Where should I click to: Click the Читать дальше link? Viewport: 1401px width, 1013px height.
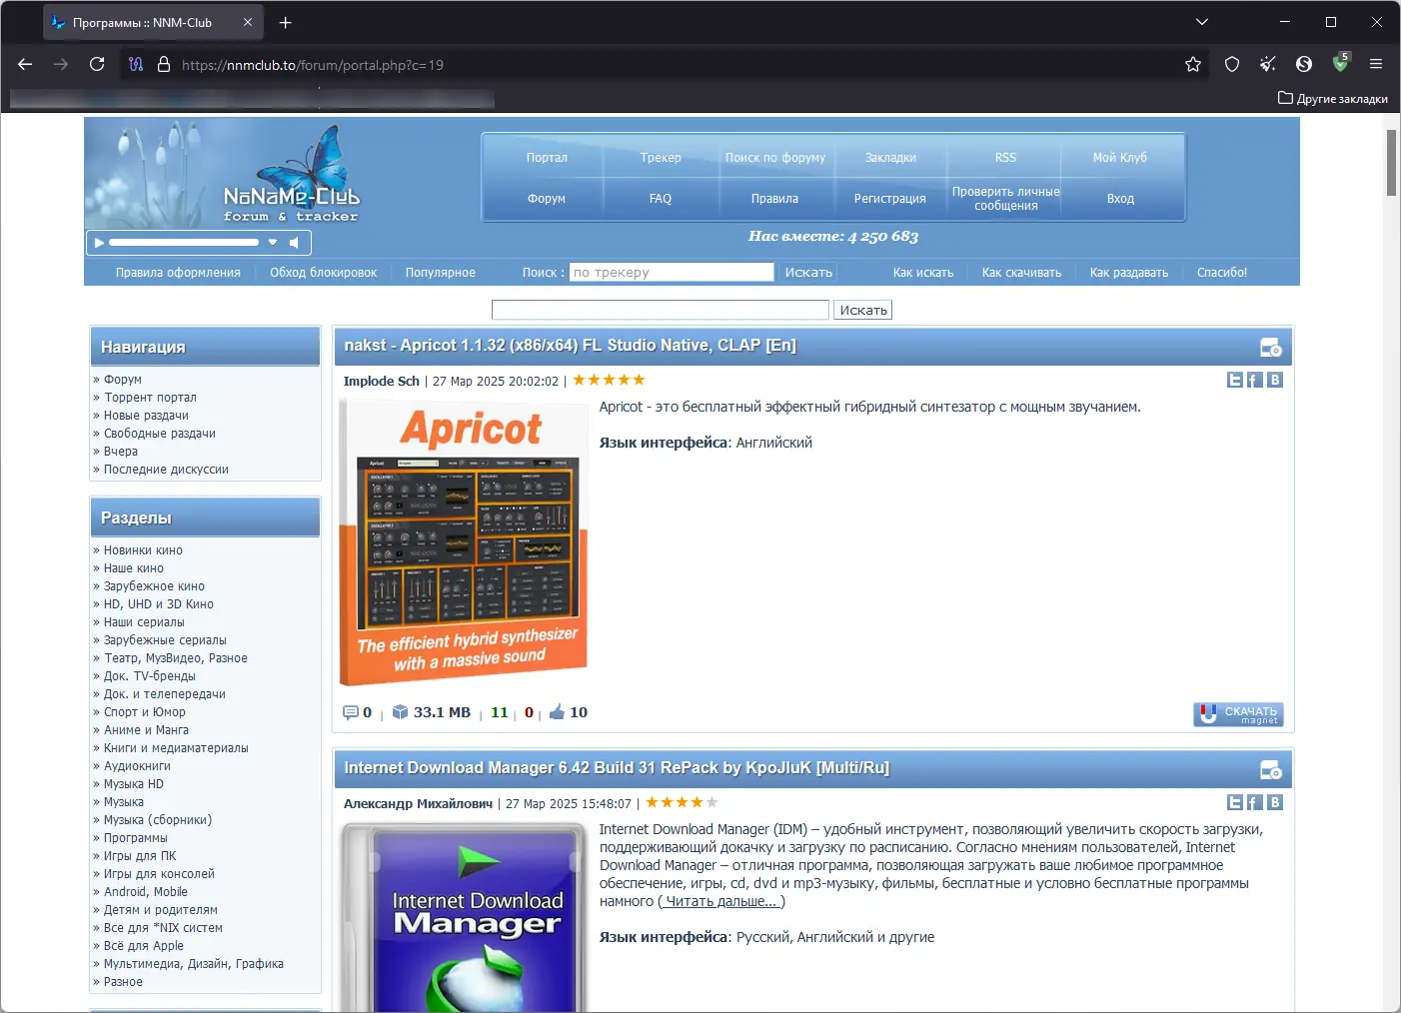coord(721,901)
